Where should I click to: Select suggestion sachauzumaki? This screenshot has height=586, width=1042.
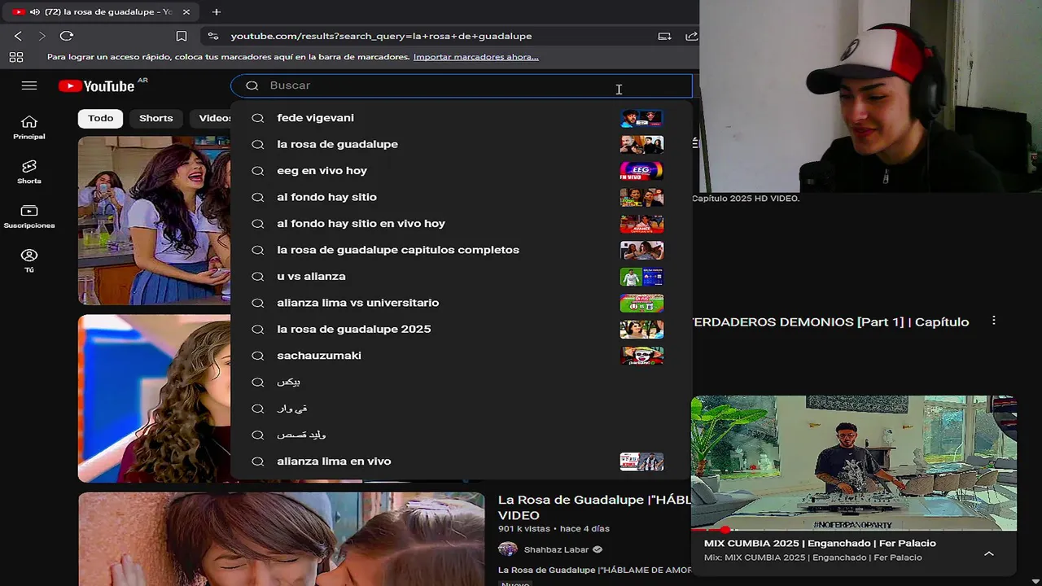click(462, 356)
